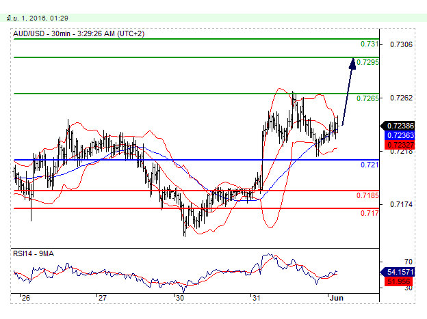The height and width of the screenshot is (319, 427).
Task: Select the 0.731 resistance level label
Action: pos(370,44)
